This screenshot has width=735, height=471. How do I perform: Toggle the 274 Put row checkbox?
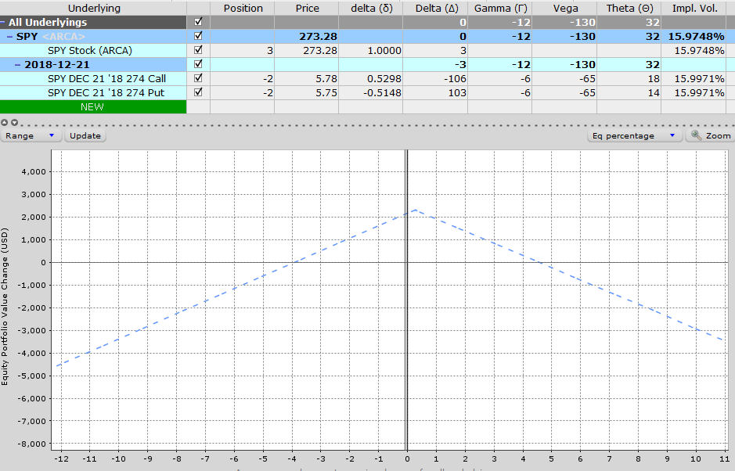point(198,92)
